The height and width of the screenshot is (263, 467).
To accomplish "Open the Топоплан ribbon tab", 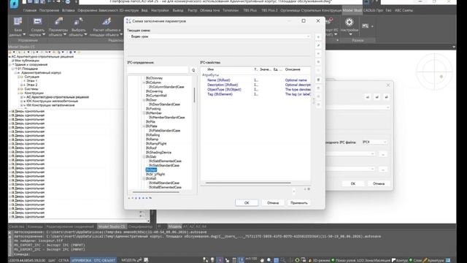I will pyautogui.click(x=231, y=10).
